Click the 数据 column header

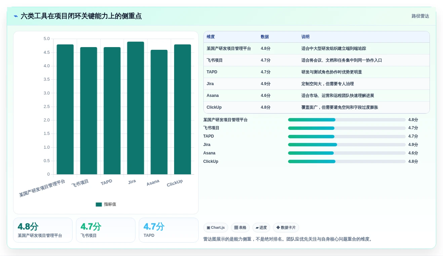(x=265, y=37)
